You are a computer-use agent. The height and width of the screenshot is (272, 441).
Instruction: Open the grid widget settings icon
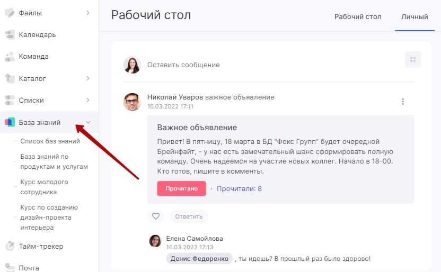pyautogui.click(x=412, y=59)
